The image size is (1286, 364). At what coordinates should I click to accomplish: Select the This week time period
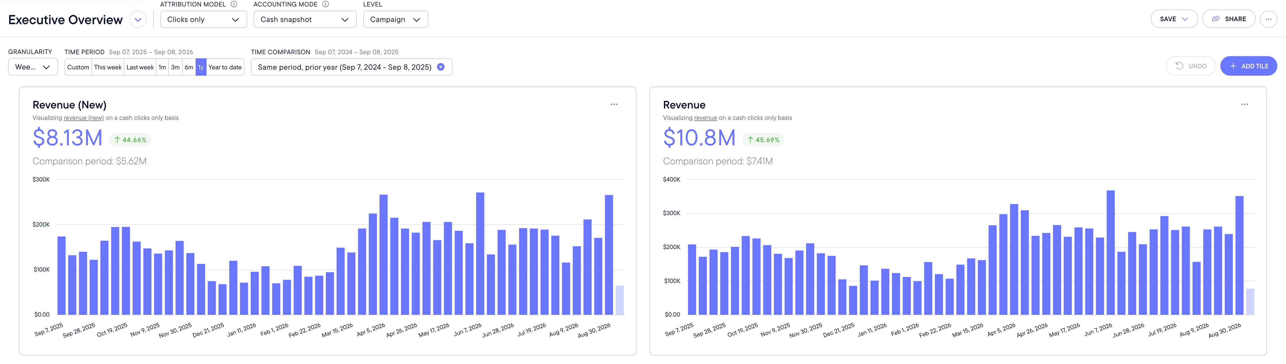(x=108, y=67)
